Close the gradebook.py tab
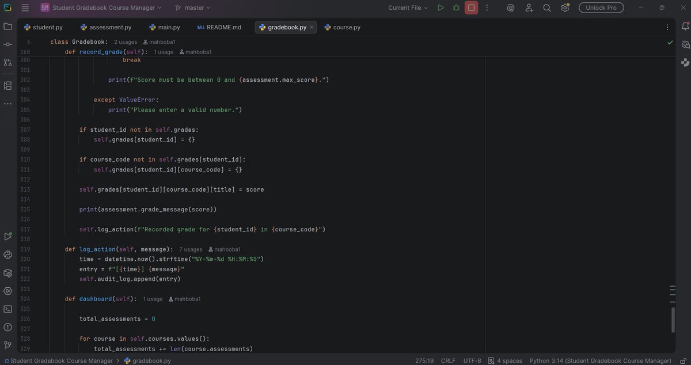This screenshot has width=691, height=365. (312, 27)
